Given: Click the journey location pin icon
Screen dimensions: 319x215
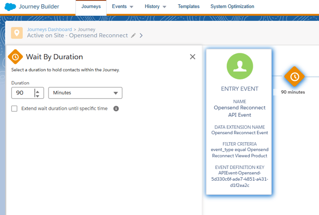Looking at the screenshot, I should click(x=17, y=33).
